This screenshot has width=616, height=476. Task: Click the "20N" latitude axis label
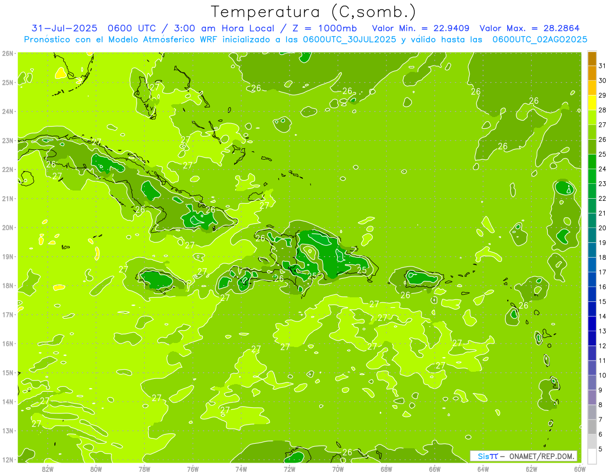point(8,227)
